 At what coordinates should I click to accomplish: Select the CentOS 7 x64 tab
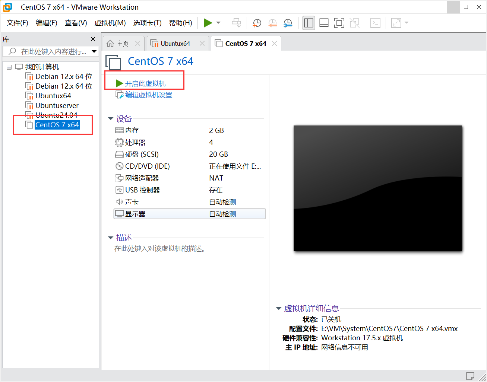coord(246,44)
